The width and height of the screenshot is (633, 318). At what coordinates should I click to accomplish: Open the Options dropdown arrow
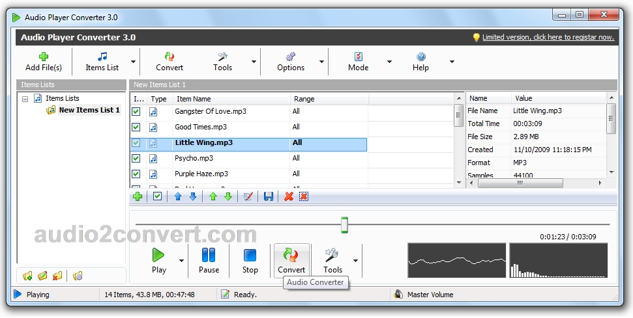point(321,62)
